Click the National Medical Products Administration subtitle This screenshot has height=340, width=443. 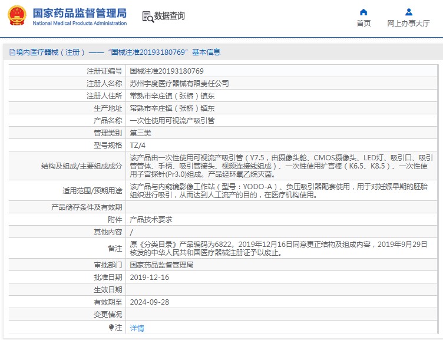tap(80, 23)
